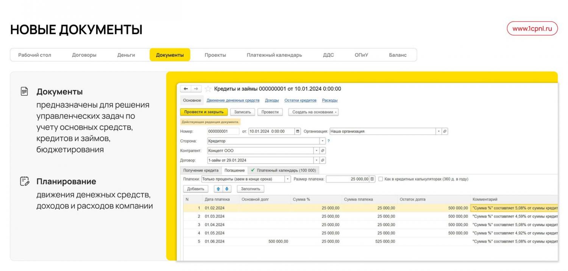Open the Создать на основании dropdown

(313, 112)
